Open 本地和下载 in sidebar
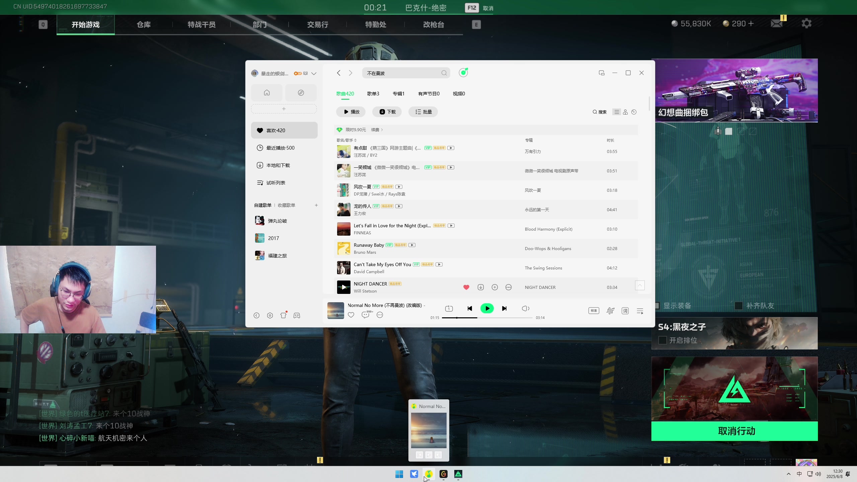The height and width of the screenshot is (482, 857). coord(284,165)
